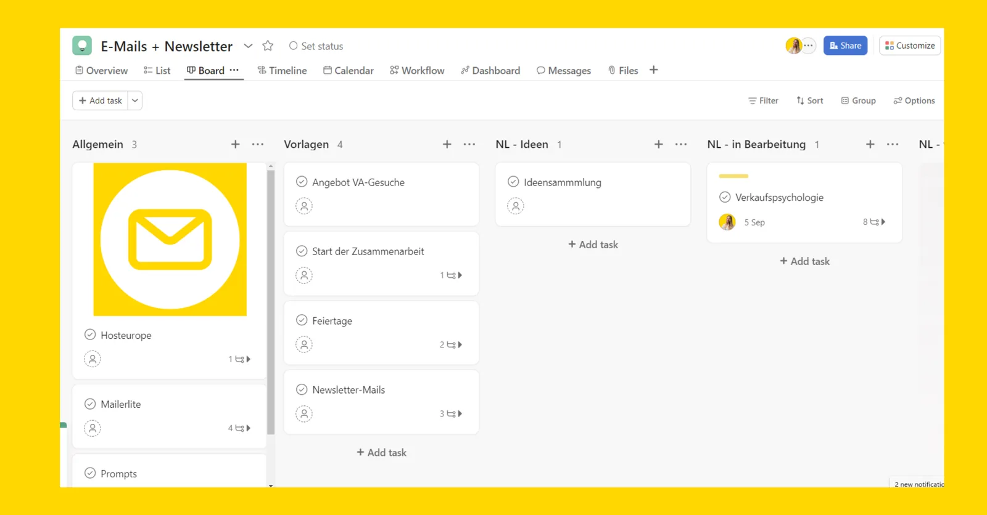Open the Board tab options ellipsis

[234, 70]
